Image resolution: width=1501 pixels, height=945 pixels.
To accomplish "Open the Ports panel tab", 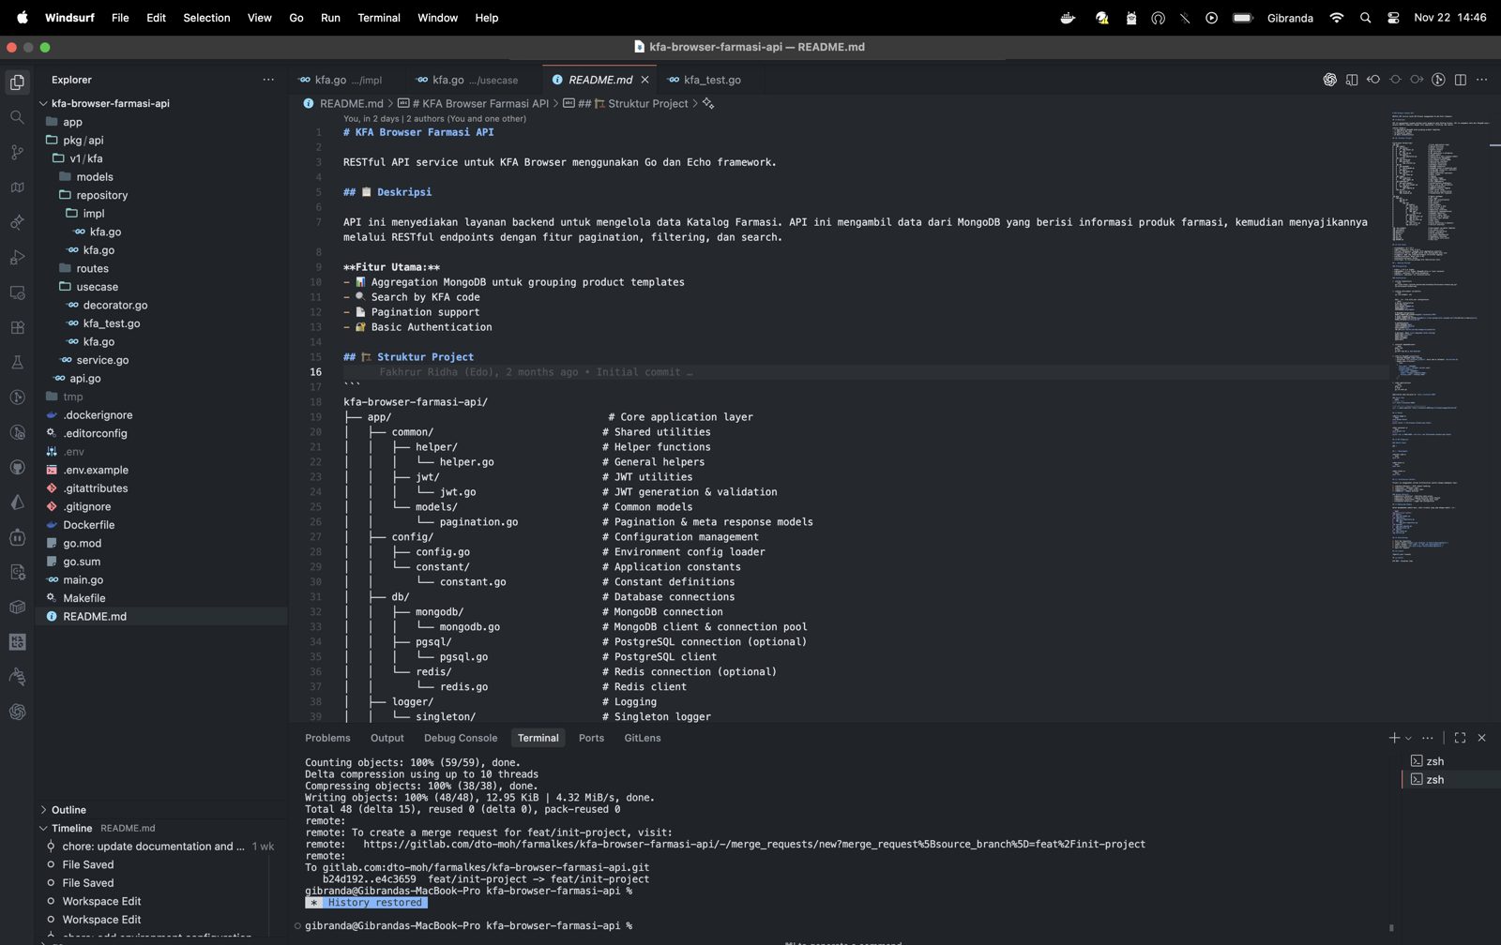I will tap(591, 738).
